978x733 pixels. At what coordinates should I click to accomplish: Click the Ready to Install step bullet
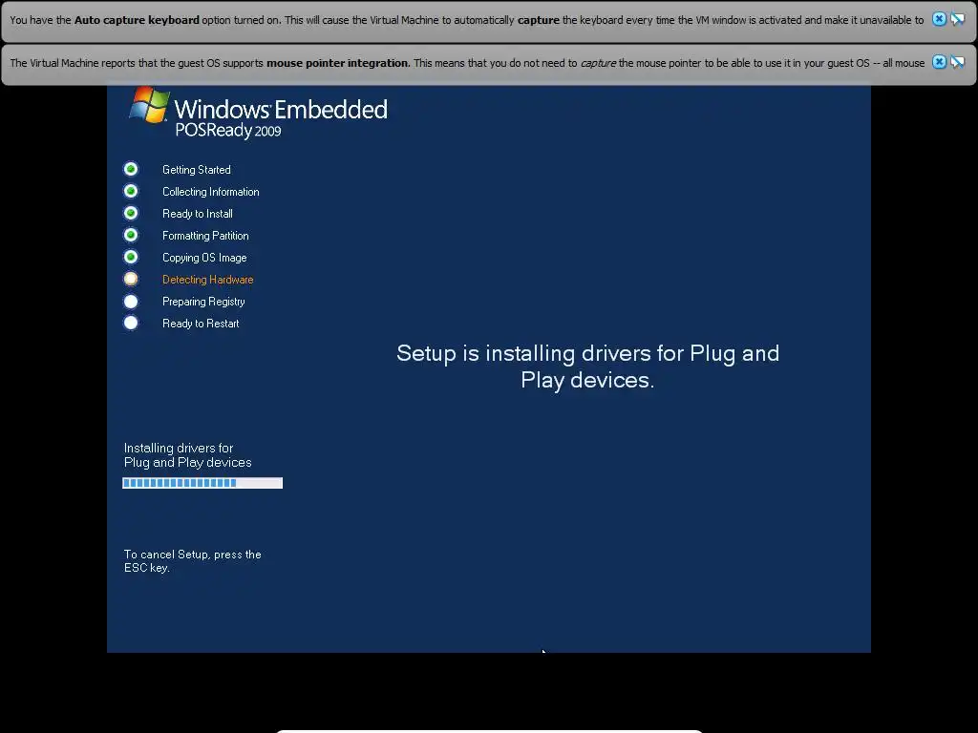pos(131,213)
